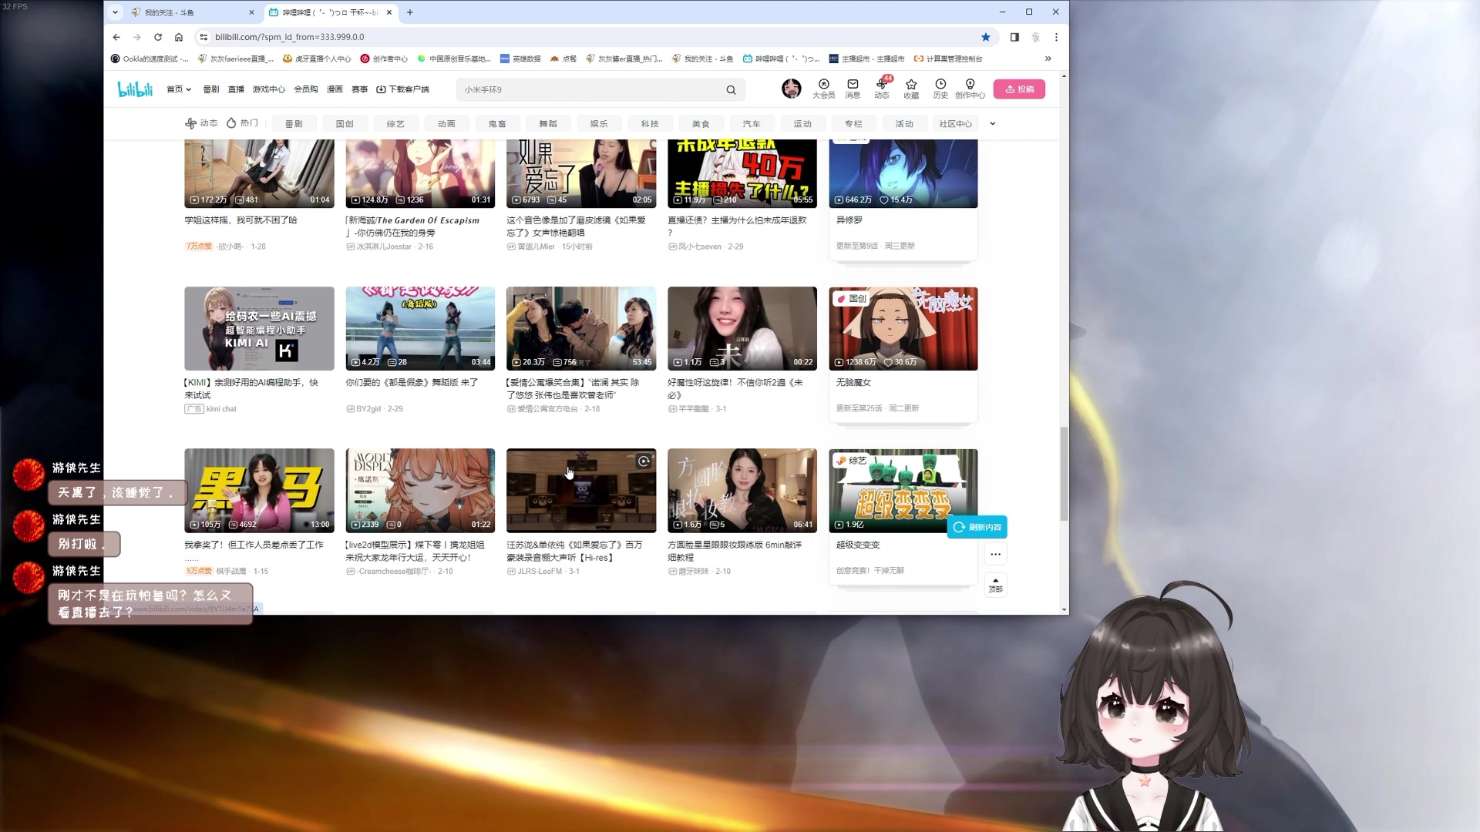Select the 美食 category tab
Image resolution: width=1480 pixels, height=832 pixels.
(x=701, y=123)
